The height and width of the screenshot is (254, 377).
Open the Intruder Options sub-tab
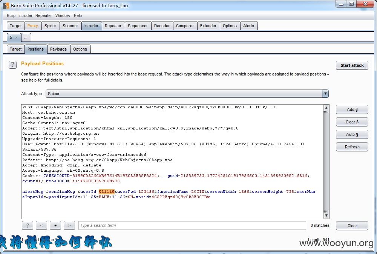(80, 49)
